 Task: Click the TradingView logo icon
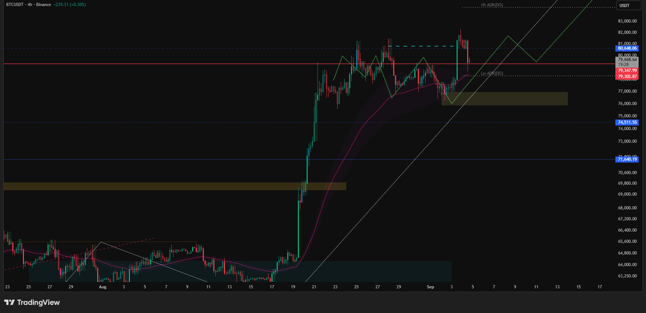(10, 302)
